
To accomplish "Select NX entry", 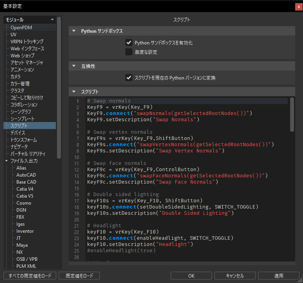I will (20, 252).
